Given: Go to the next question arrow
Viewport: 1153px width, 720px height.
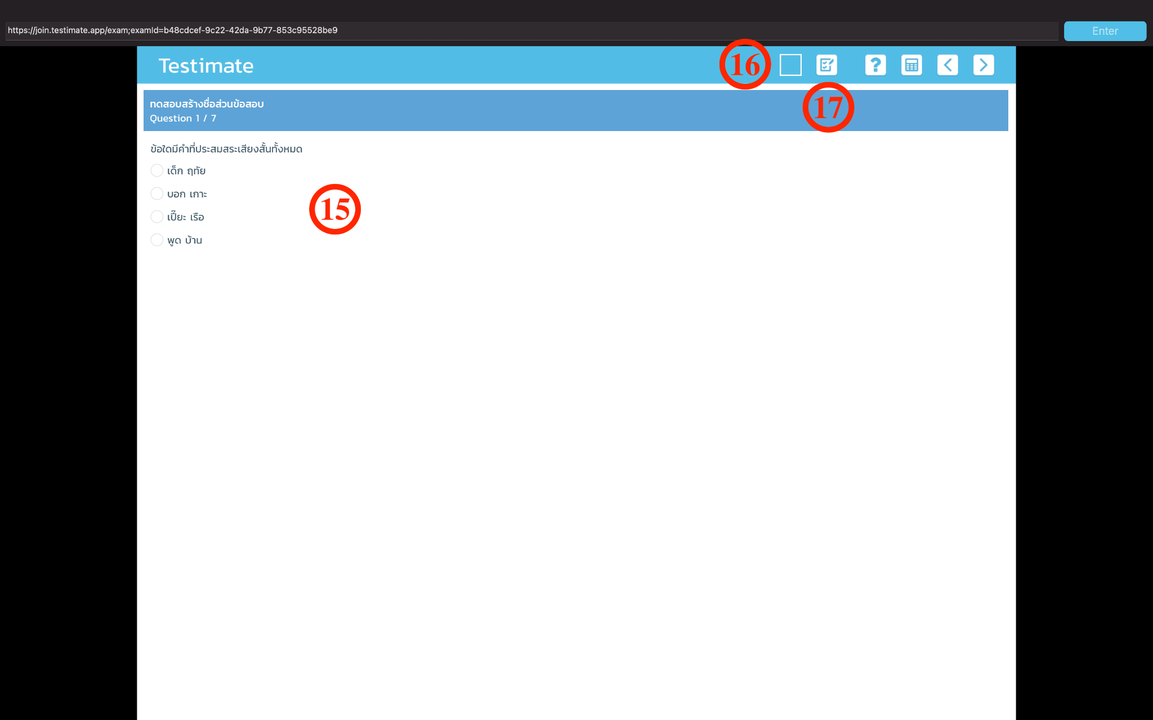Looking at the screenshot, I should click(984, 65).
